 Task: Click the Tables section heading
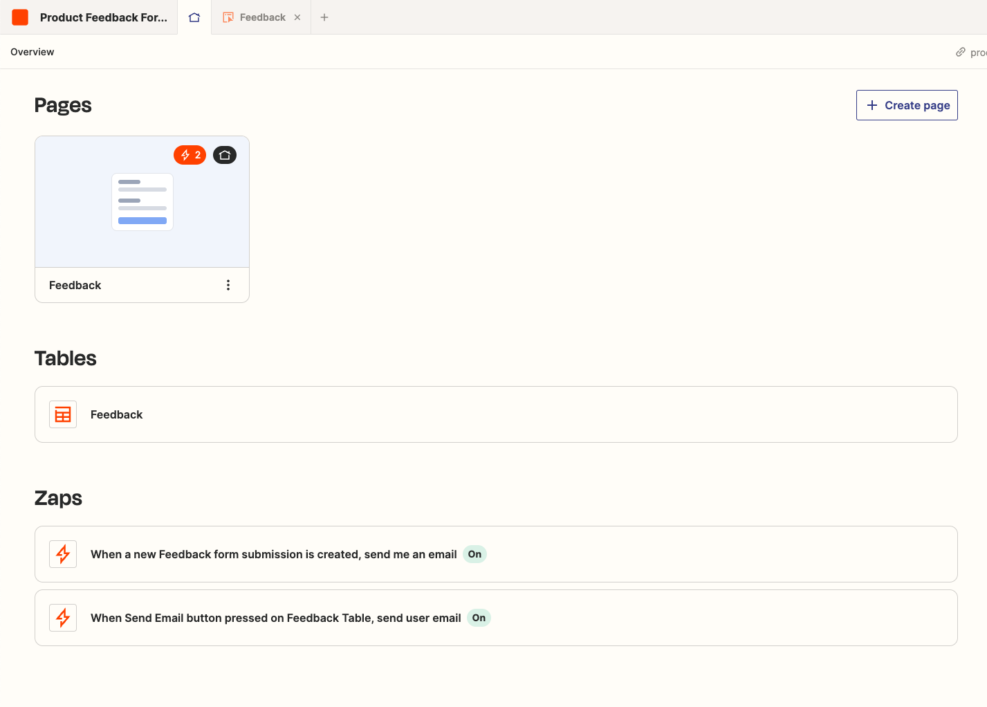66,358
